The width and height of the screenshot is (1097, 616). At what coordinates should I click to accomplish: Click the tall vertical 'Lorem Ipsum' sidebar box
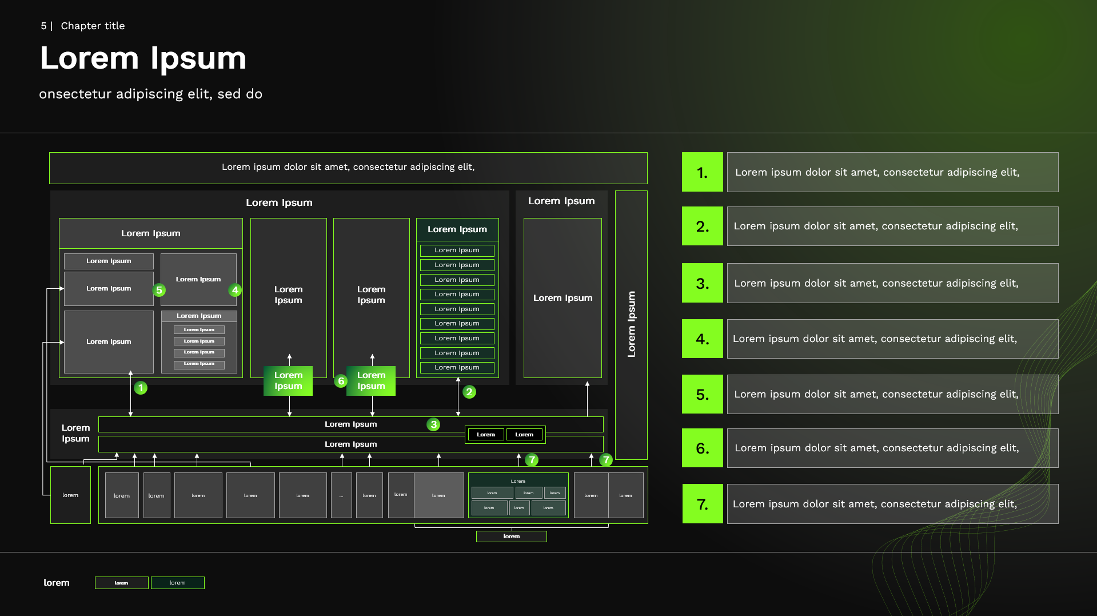coord(631,324)
